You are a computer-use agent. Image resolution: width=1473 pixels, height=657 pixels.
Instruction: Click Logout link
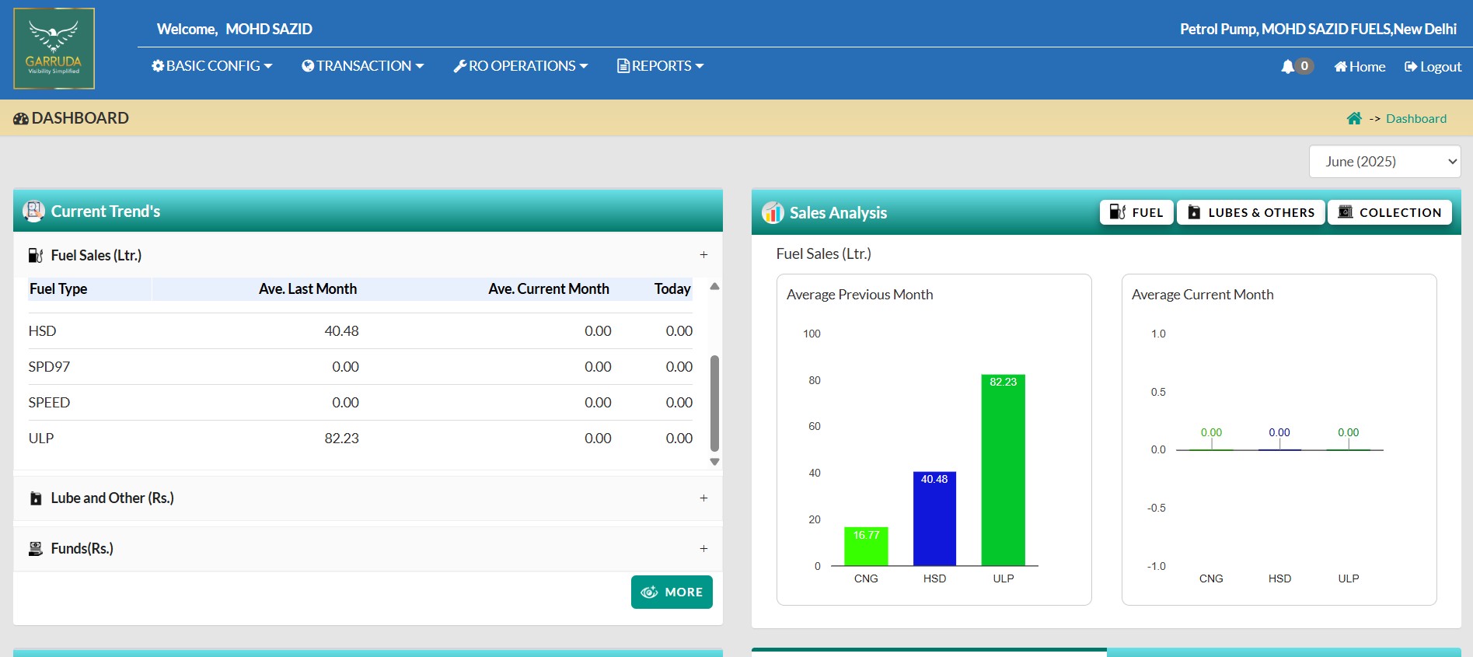(x=1433, y=67)
